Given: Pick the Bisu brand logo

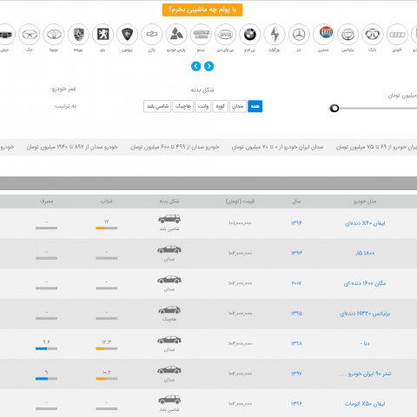Looking at the screenshot, I should (x=201, y=35).
